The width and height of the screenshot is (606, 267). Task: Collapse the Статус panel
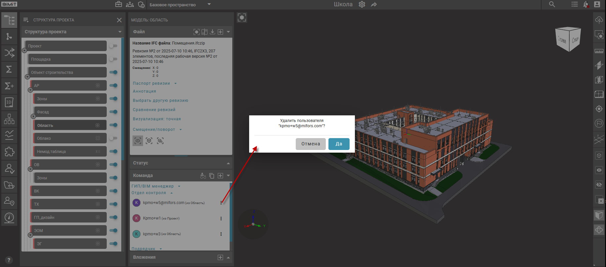(x=228, y=163)
